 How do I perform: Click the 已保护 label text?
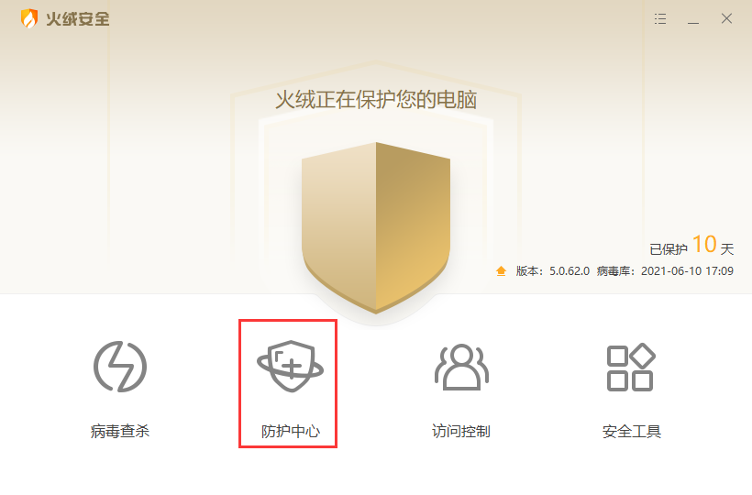(669, 249)
